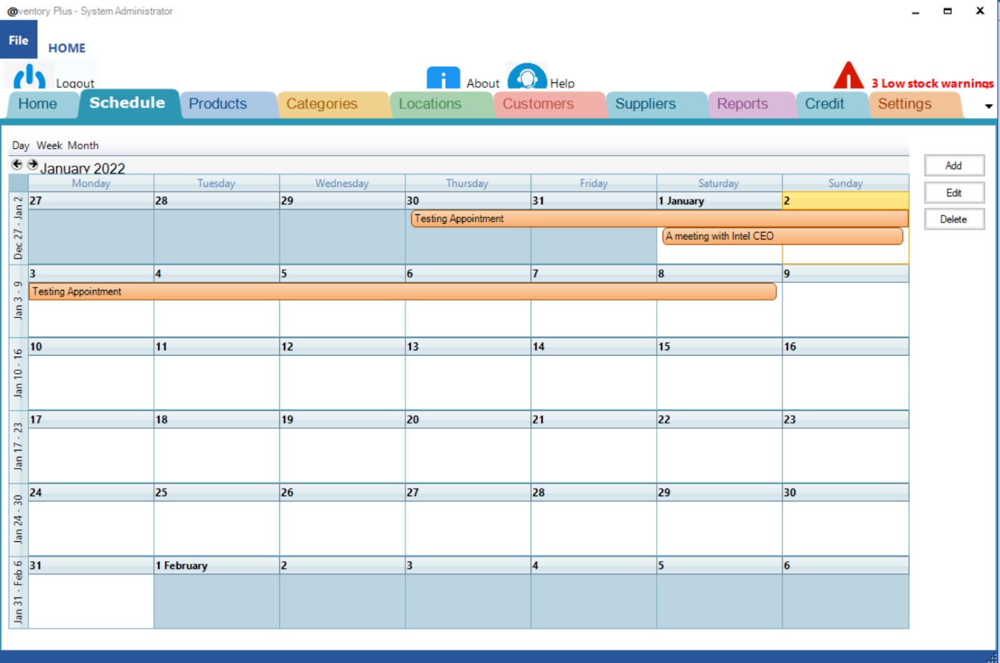1000x663 pixels.
Task: Select the 'Jan 24 - 30' week header
Action: click(x=18, y=520)
